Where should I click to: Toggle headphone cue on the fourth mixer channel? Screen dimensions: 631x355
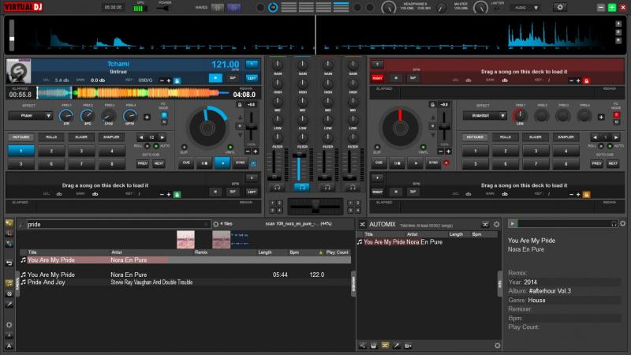(353, 187)
